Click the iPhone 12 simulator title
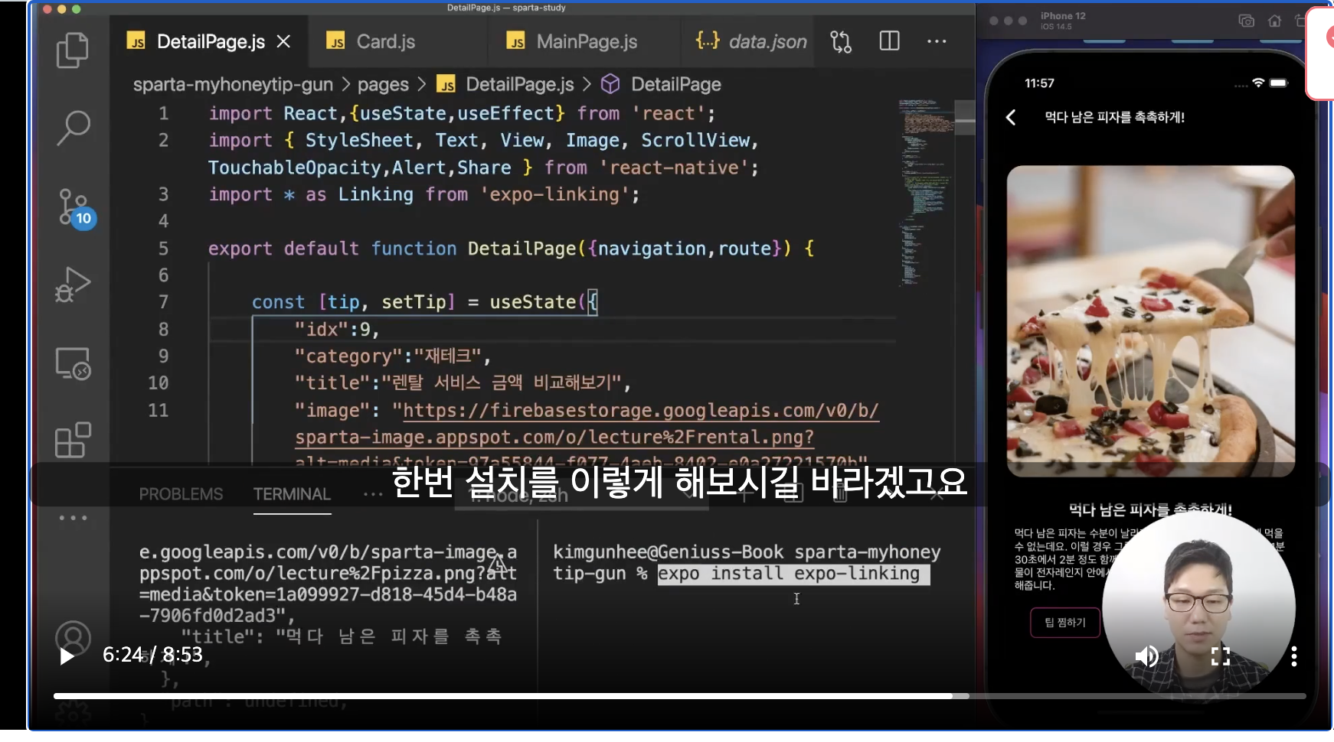This screenshot has height=742, width=1334. click(1063, 16)
